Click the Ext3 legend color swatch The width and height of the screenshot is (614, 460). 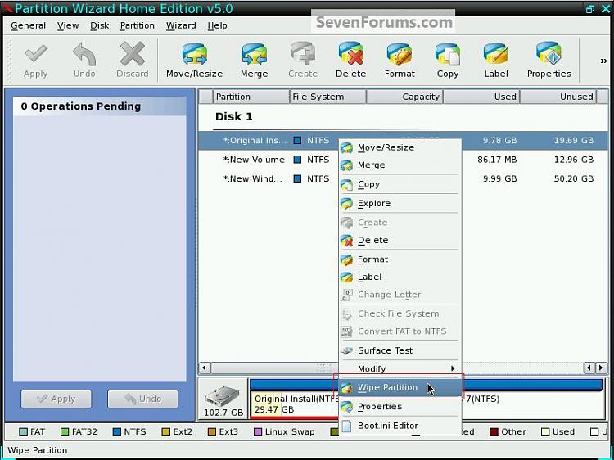tap(212, 432)
